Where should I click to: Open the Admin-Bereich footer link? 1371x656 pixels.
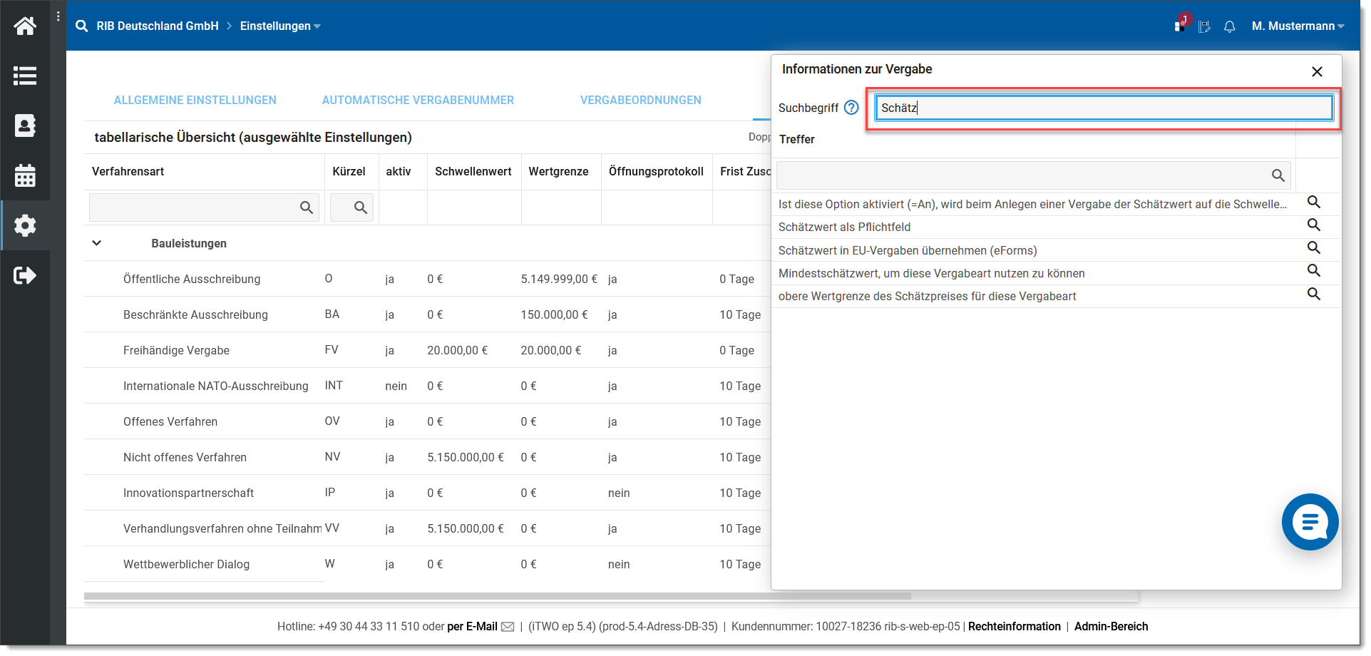[x=1111, y=627]
